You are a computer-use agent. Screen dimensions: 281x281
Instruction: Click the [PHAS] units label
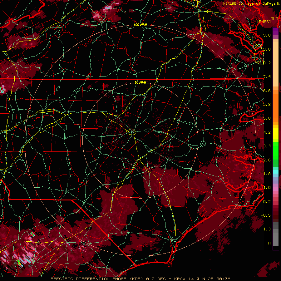264,22
